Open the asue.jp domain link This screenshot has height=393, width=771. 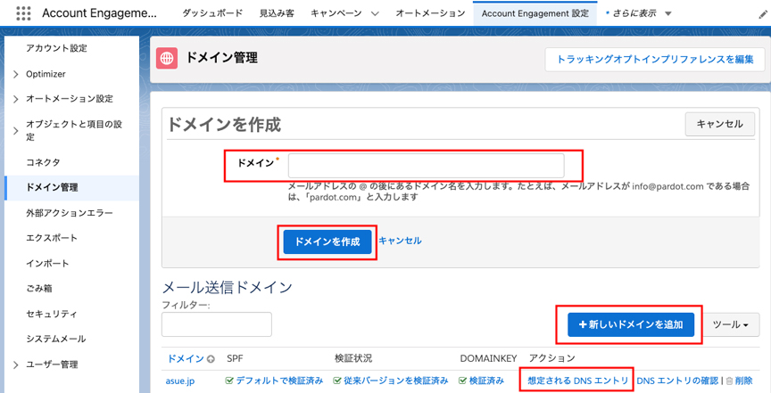tap(180, 381)
